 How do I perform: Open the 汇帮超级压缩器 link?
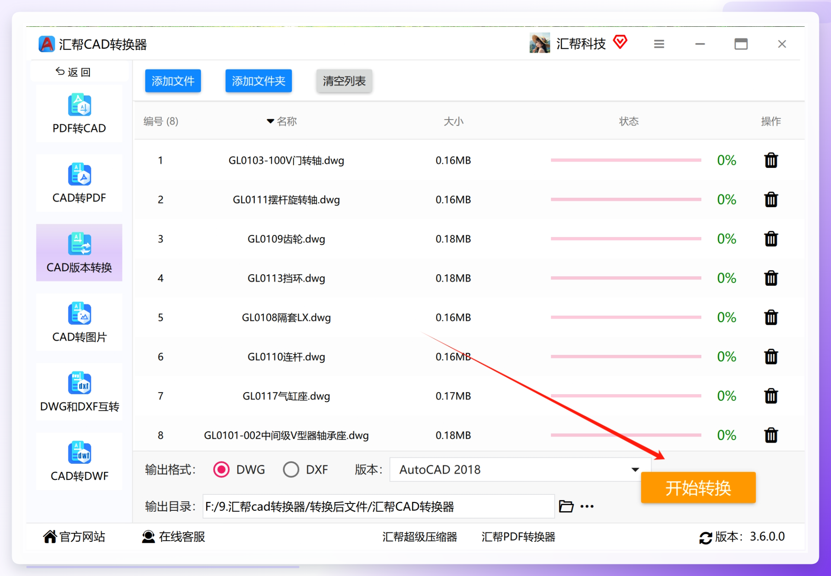coord(419,537)
